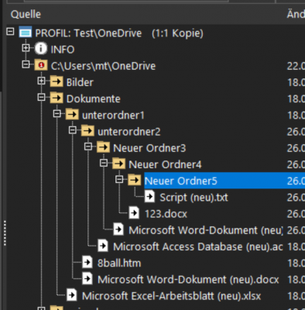The image size is (305, 310).
Task: Click the Neuer Ordner5 folder icon
Action: point(135,180)
